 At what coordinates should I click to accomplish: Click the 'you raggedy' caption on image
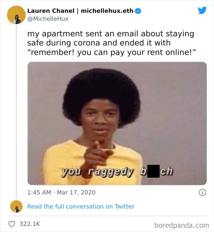(x=97, y=172)
